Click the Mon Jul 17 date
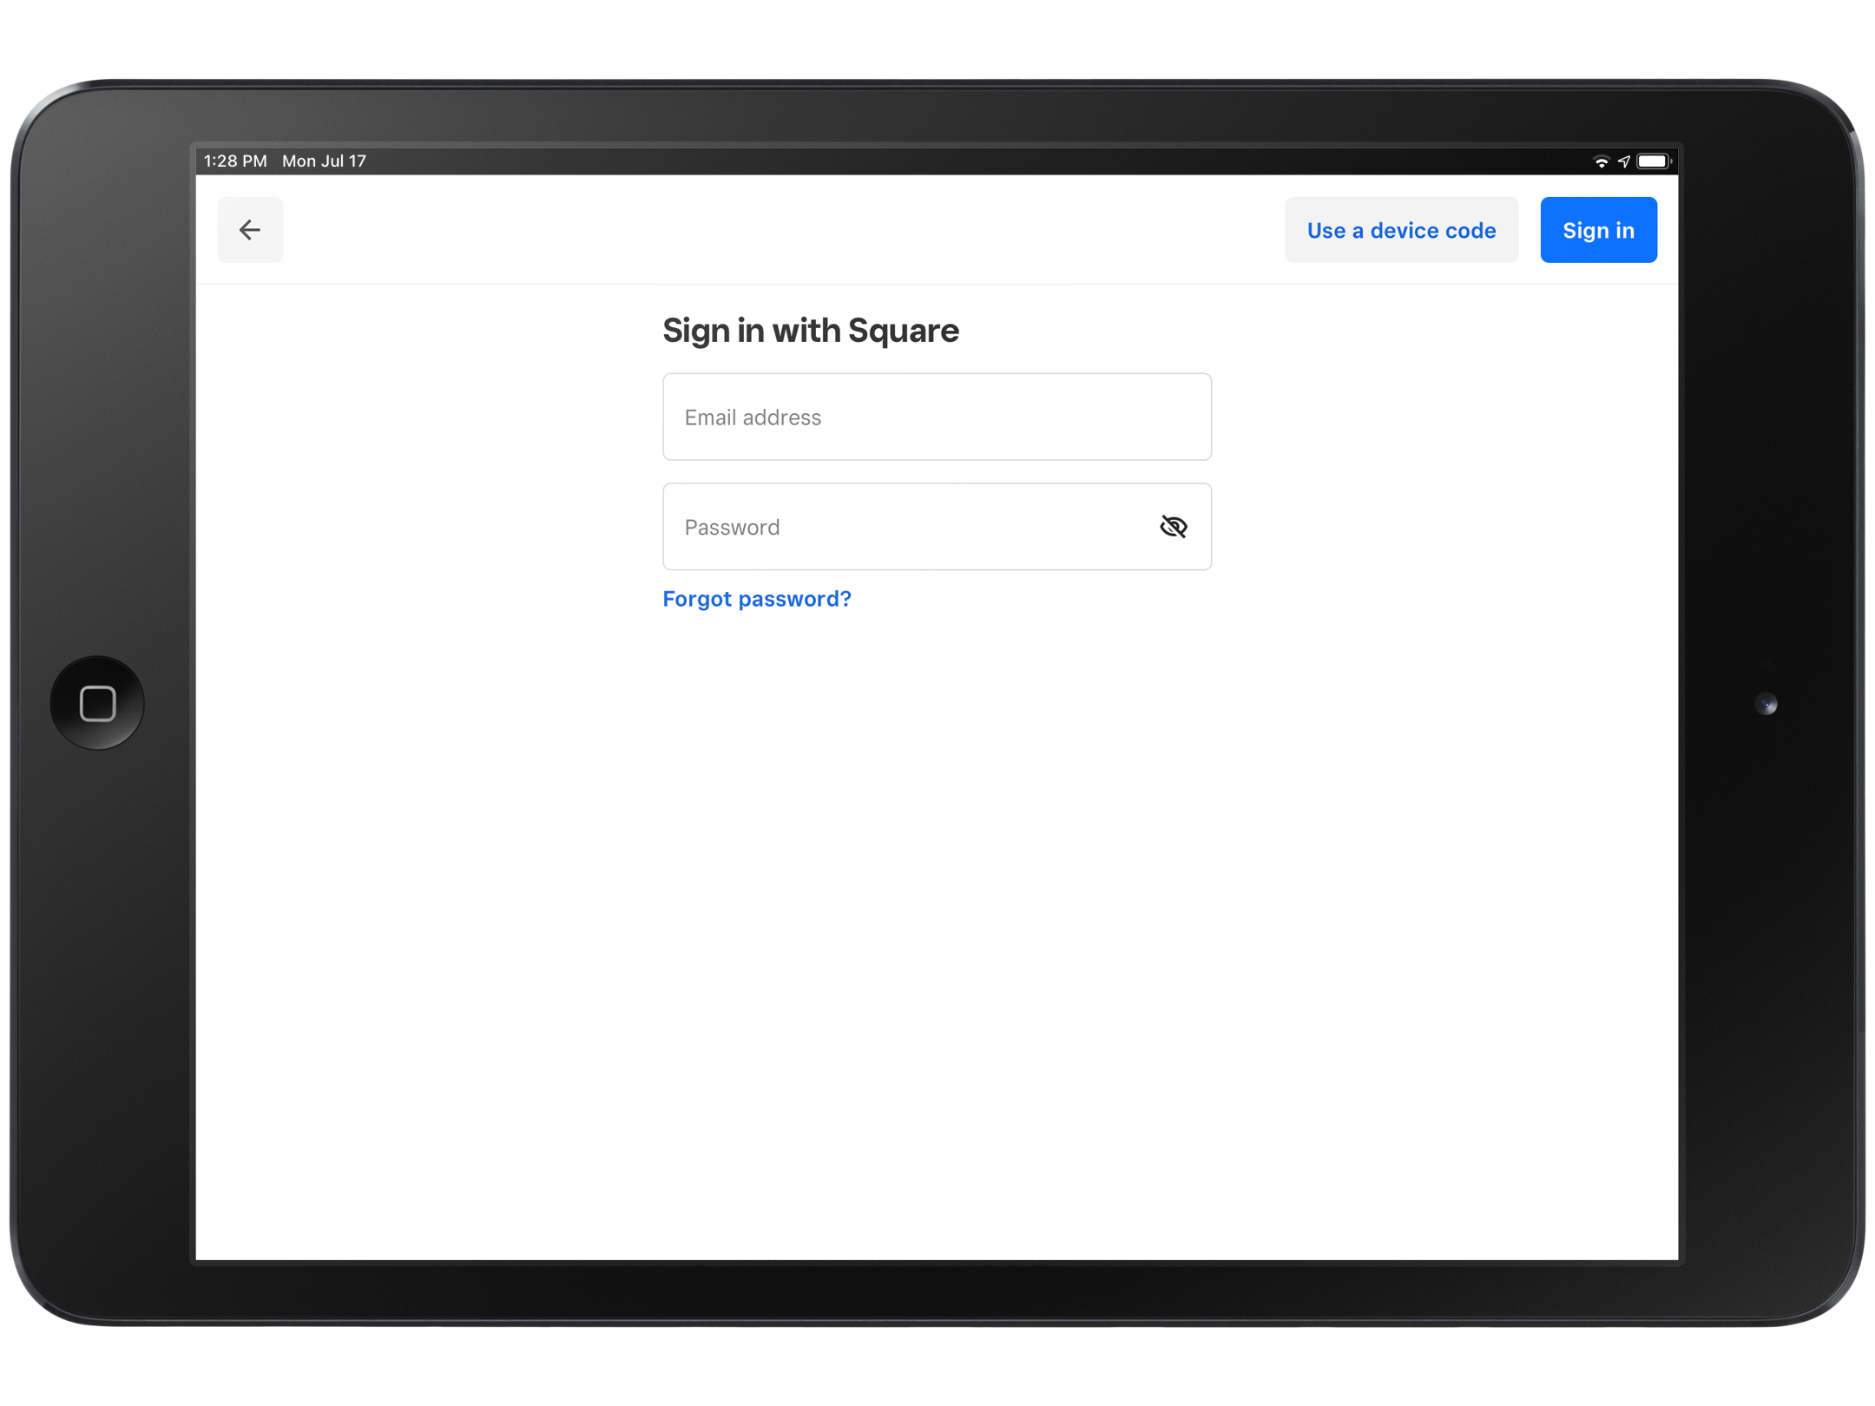The image size is (1875, 1406). click(x=324, y=161)
